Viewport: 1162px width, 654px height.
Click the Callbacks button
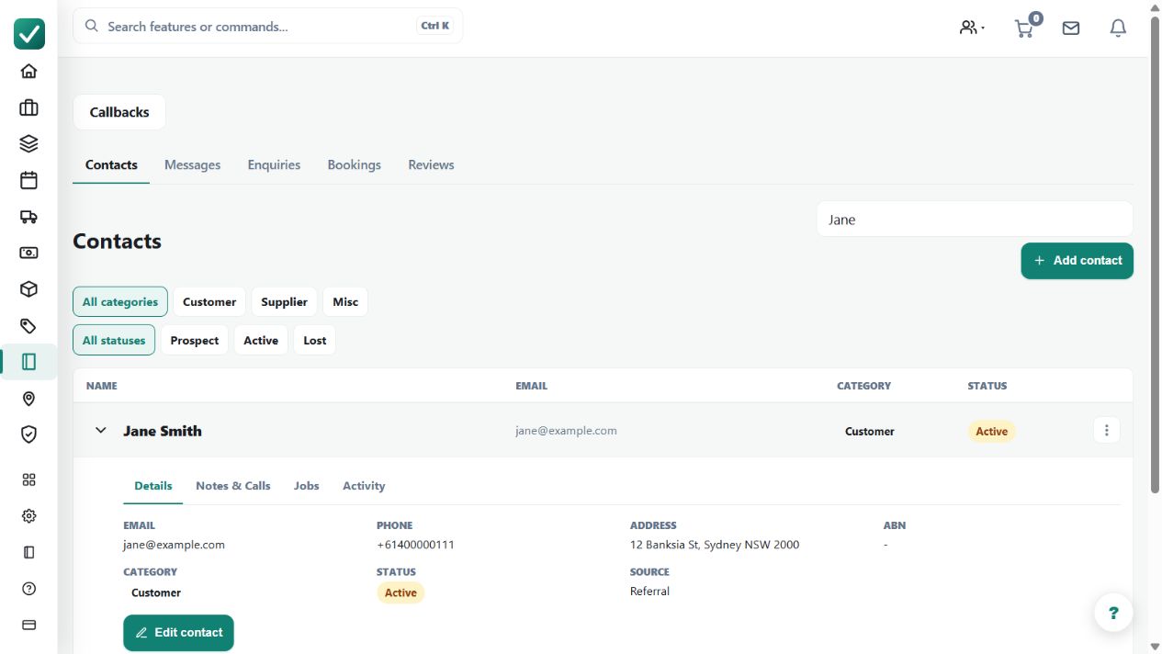119,112
